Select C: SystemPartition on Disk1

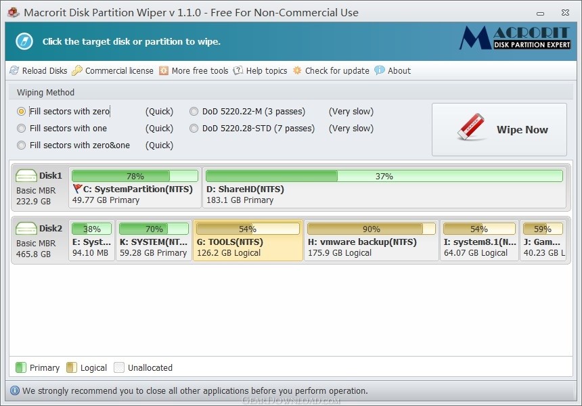[x=135, y=187]
